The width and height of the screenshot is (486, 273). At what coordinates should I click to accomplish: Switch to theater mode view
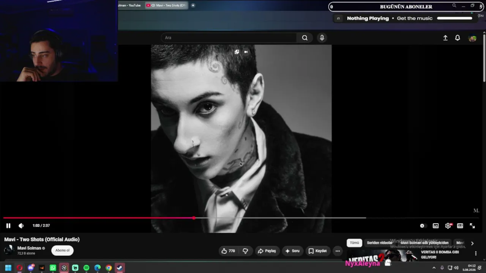click(x=460, y=226)
